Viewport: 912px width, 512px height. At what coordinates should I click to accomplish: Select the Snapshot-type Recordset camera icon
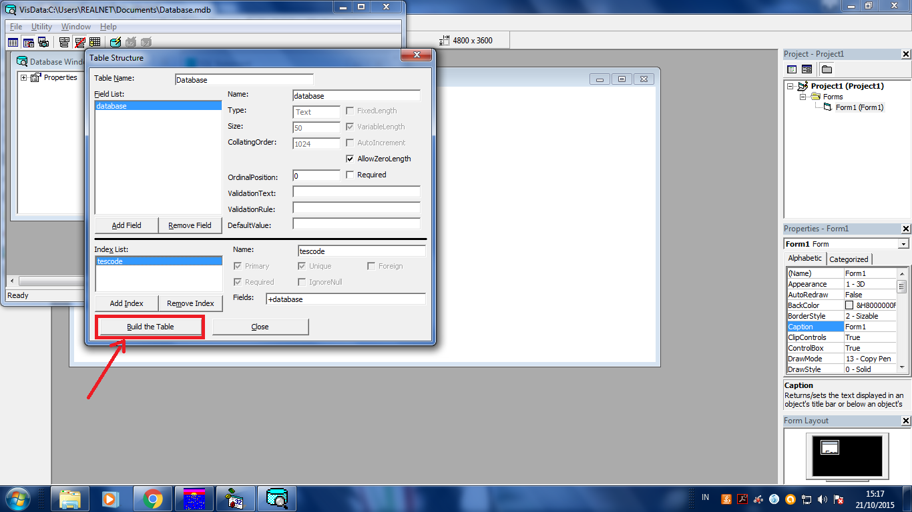point(43,42)
